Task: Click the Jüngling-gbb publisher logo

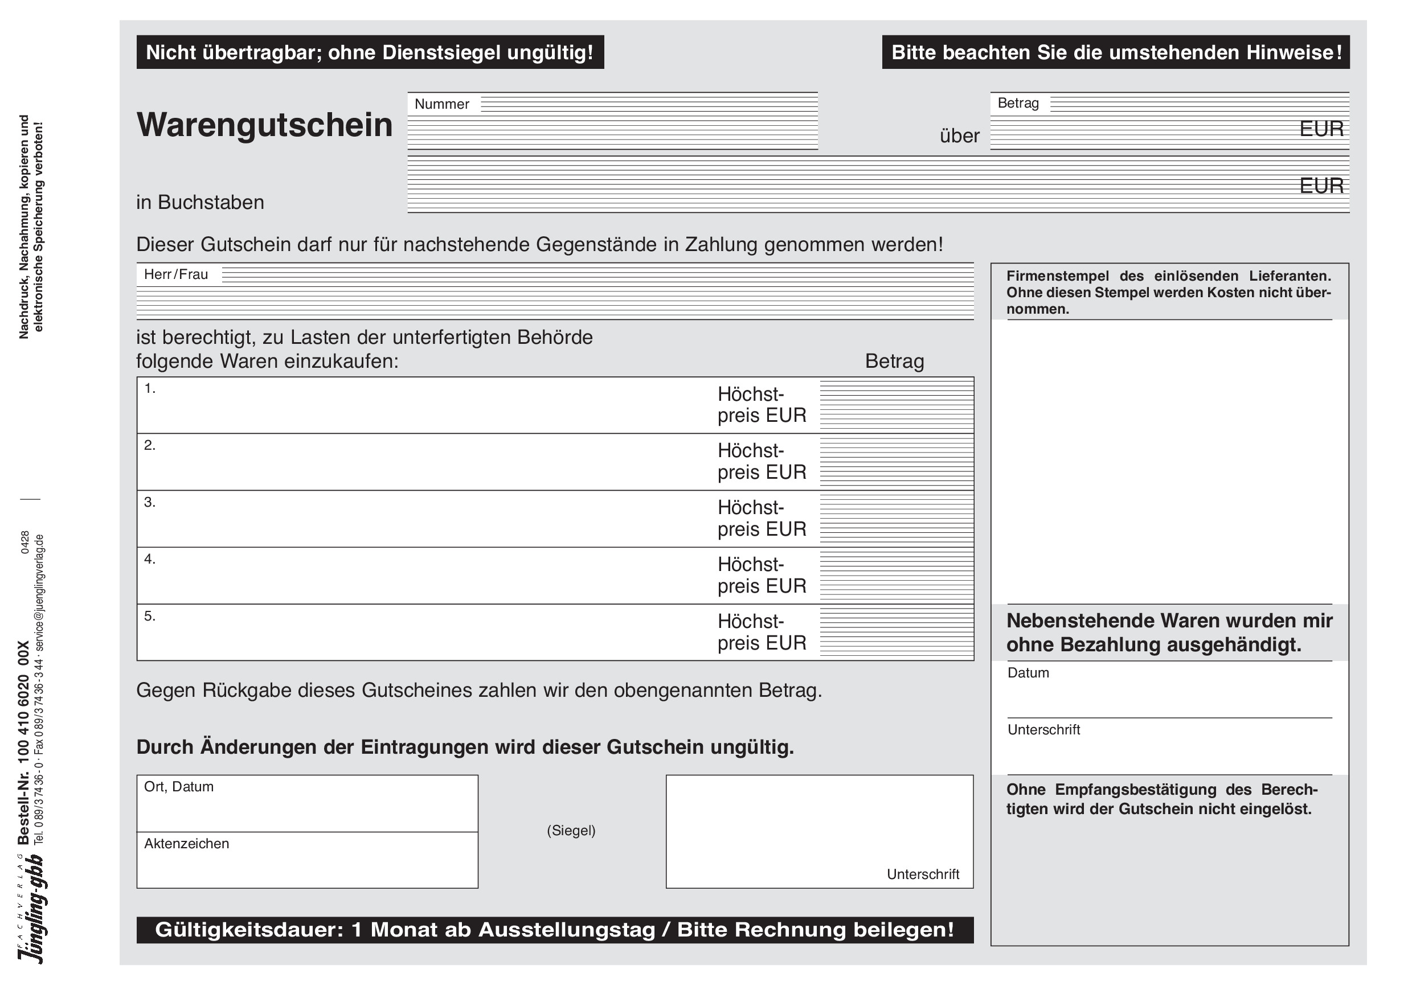Action: point(31,910)
